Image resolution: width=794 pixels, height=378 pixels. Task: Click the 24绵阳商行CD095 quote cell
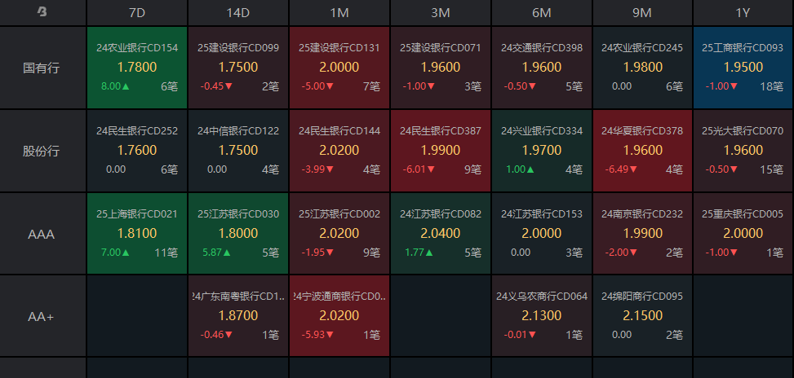click(x=642, y=316)
